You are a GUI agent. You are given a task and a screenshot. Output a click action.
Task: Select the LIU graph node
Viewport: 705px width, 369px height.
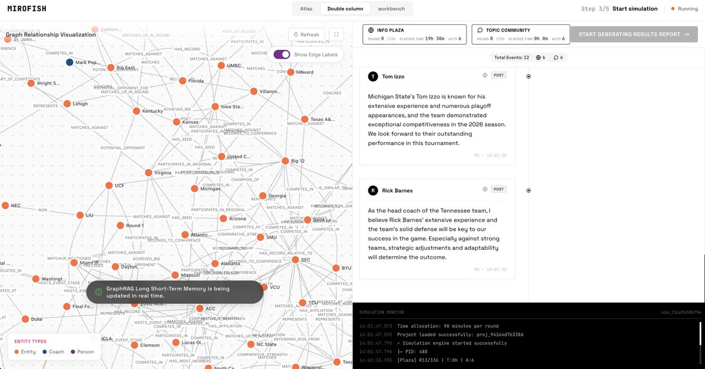click(80, 215)
